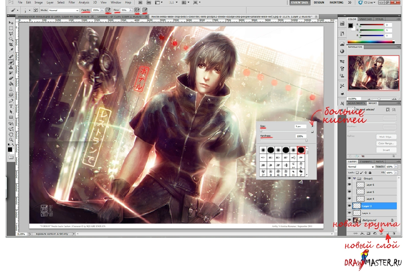This screenshot has height=274, width=405.
Task: Open the layer Fill slider arrow
Action: coord(396,172)
